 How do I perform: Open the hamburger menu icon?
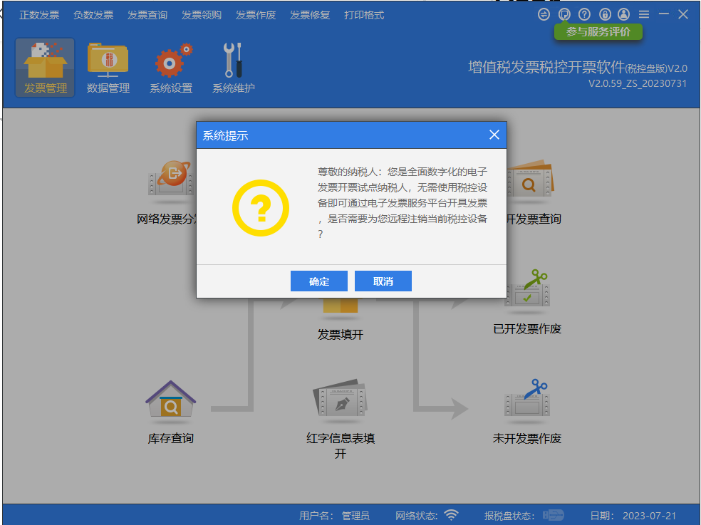click(644, 14)
